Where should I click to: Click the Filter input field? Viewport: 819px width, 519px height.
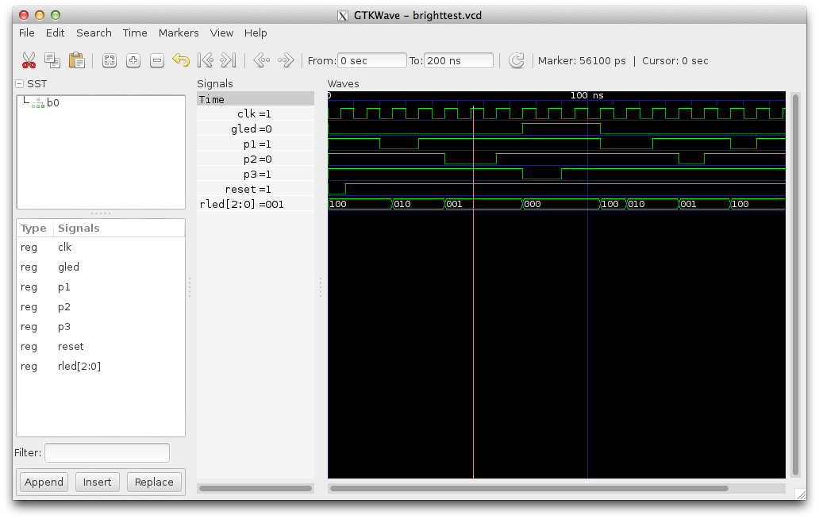[x=107, y=452]
